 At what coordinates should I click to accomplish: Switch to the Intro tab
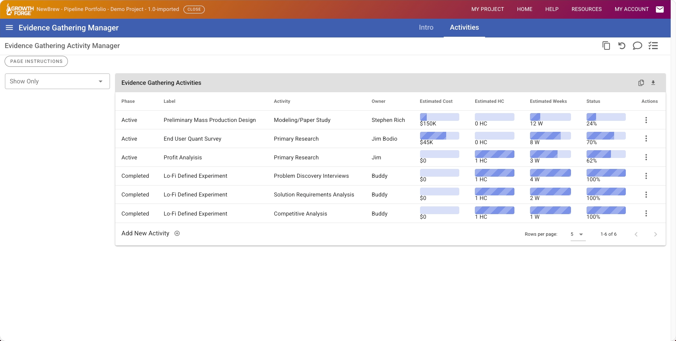coord(426,28)
